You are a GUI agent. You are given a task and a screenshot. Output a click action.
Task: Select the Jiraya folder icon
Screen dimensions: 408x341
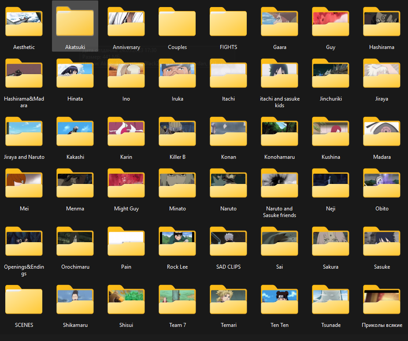coord(382,73)
